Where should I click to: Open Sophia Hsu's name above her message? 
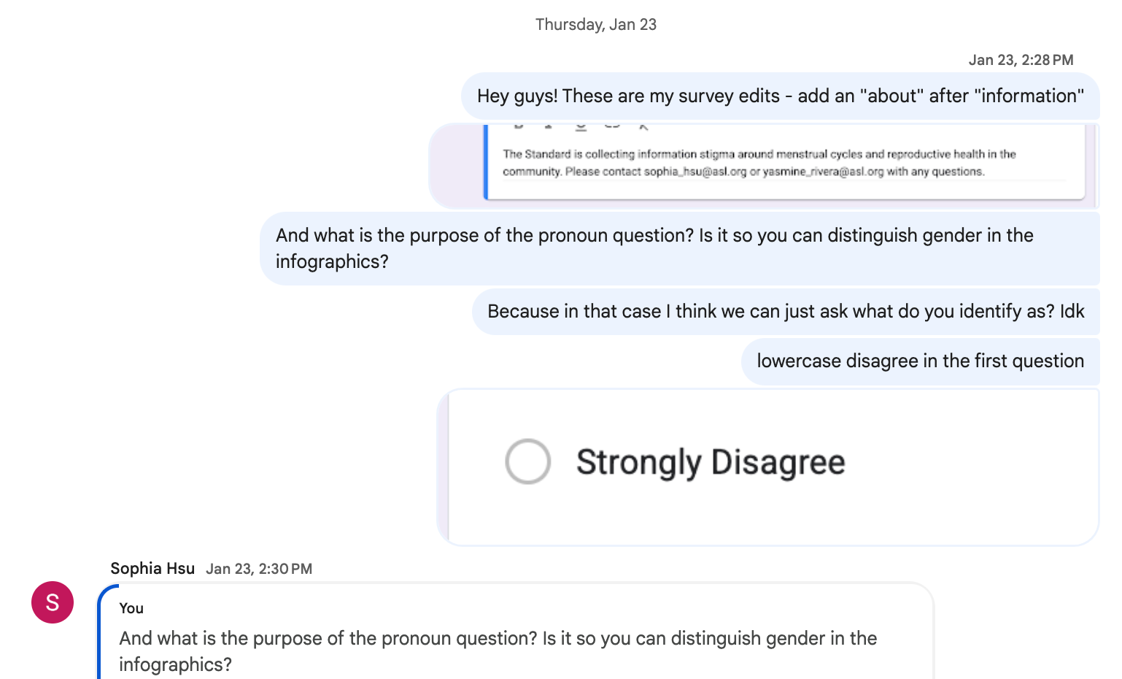[x=152, y=569]
